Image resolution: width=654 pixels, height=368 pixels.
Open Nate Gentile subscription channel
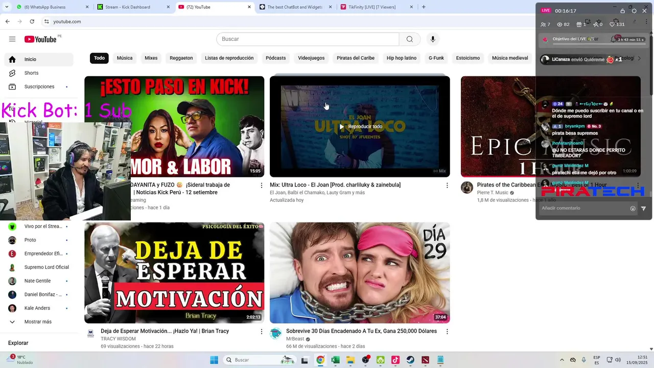pos(39,281)
